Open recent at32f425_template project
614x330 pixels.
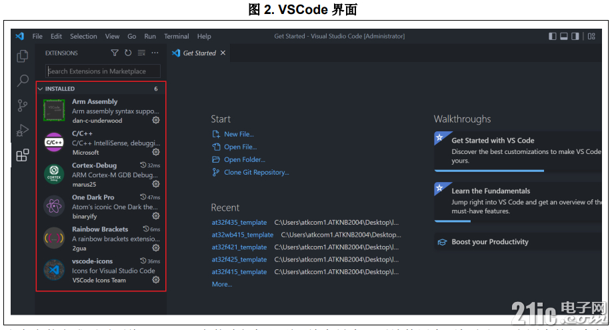(x=239, y=259)
